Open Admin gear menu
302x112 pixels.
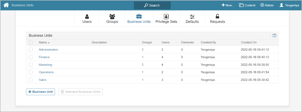tap(267, 5)
